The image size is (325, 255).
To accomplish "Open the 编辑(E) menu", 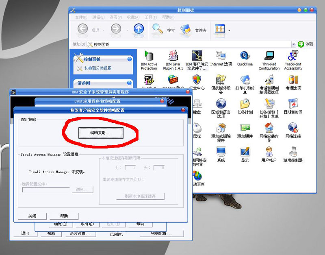I will [98, 17].
